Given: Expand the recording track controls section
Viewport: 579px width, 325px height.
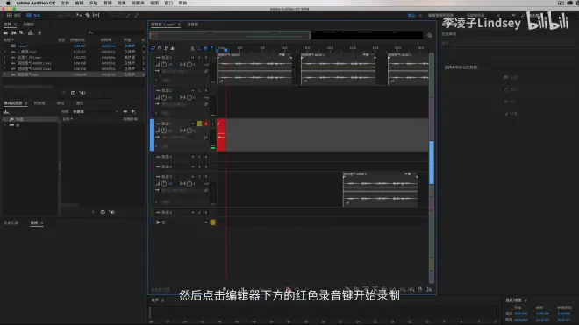Looking at the screenshot, I should [x=156, y=146].
